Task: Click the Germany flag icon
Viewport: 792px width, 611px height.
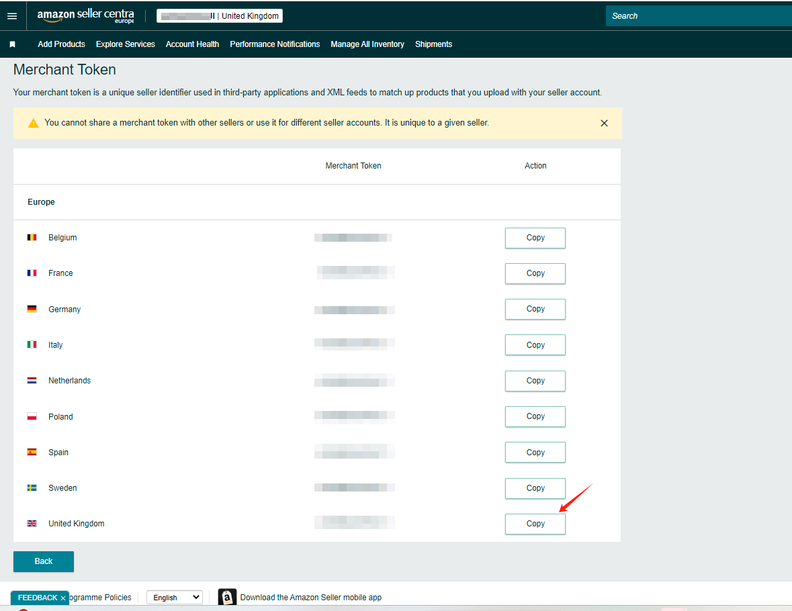Action: (32, 309)
